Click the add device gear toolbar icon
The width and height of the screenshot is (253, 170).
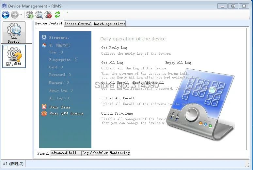[30, 15]
